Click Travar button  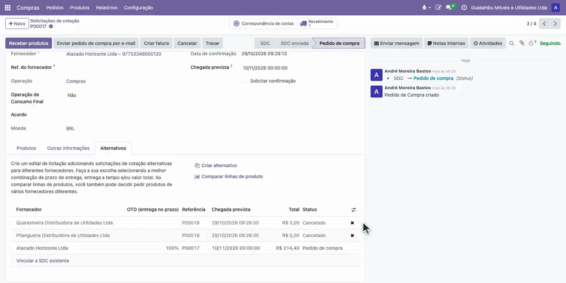point(213,43)
